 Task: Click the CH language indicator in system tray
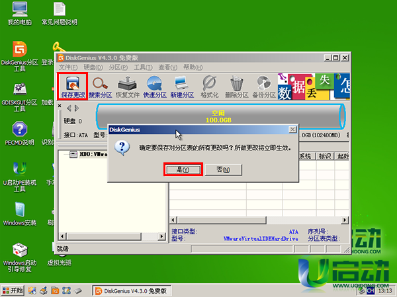(371, 291)
